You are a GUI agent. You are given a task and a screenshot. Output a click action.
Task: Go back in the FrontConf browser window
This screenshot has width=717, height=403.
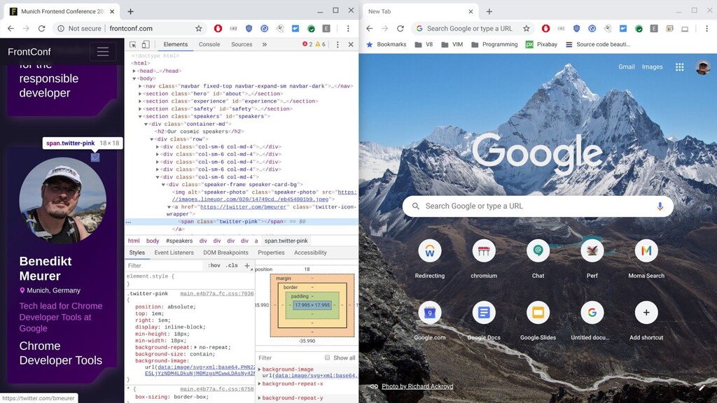(x=11, y=28)
